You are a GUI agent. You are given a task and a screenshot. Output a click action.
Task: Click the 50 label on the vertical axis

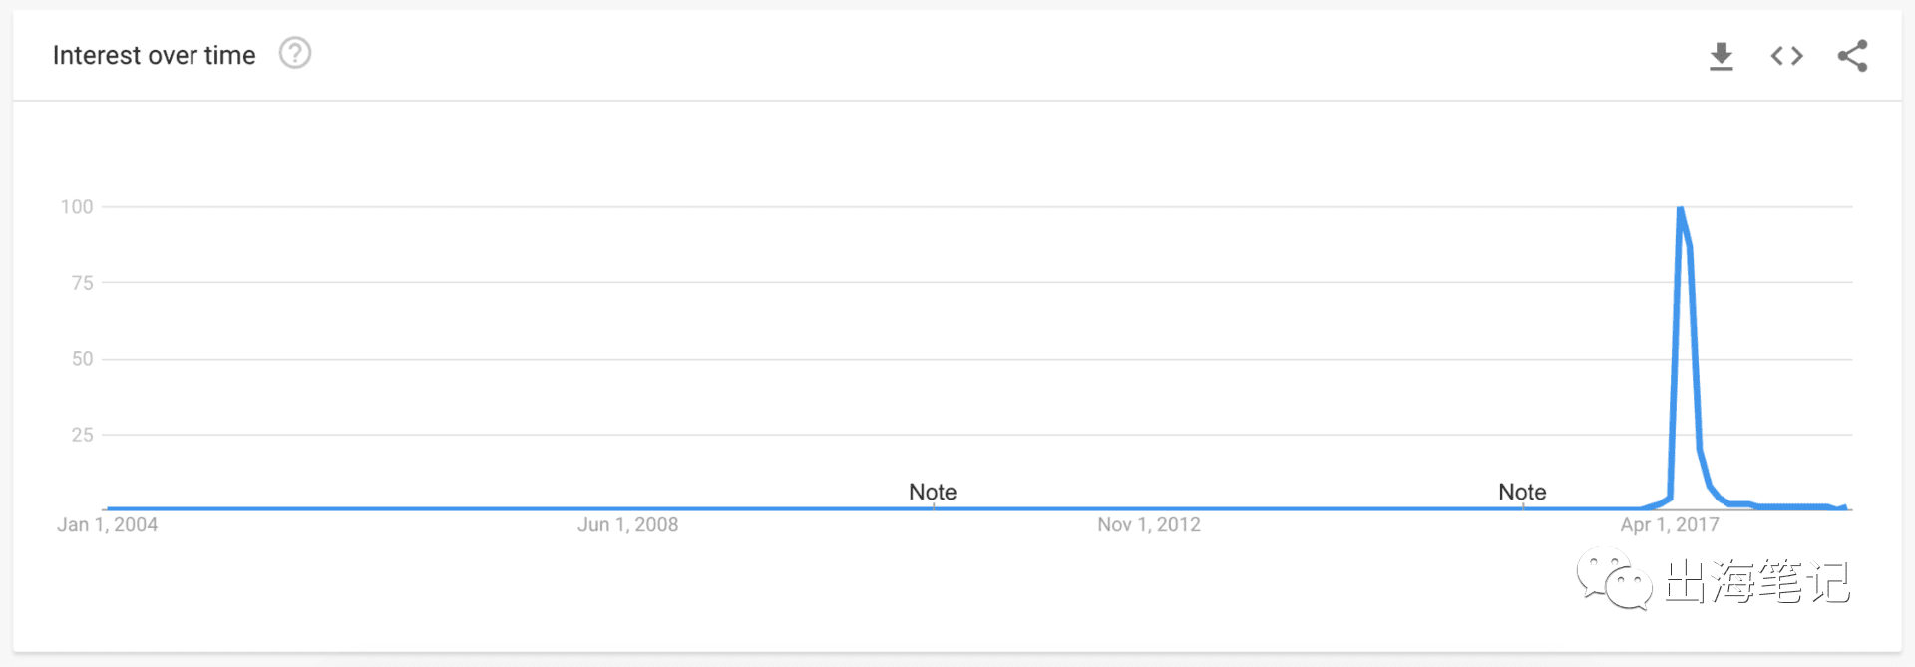pyautogui.click(x=82, y=359)
